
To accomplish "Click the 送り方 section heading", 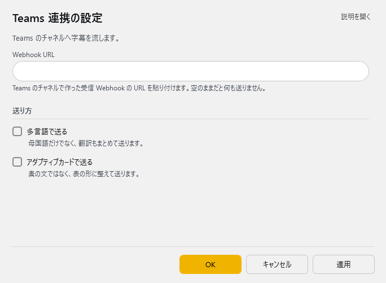I will (x=22, y=111).
